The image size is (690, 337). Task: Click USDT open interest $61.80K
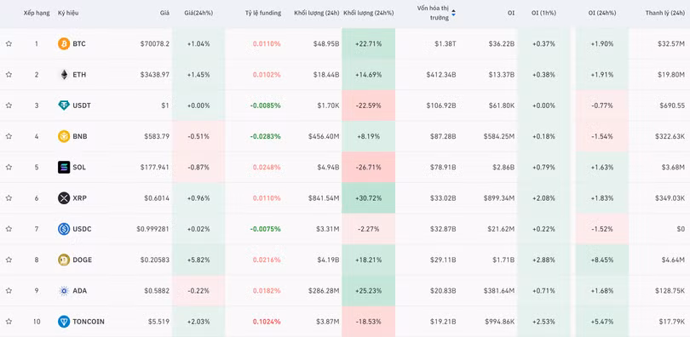(x=500, y=106)
